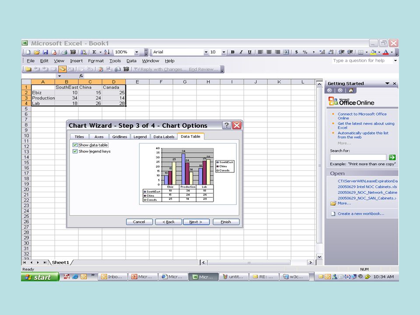Apply Comma style
This screenshot has width=420, height=315.
pos(313,52)
